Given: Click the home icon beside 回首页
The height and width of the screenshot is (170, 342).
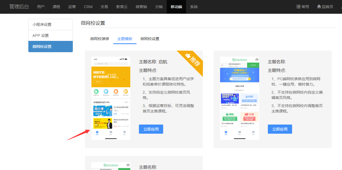Looking at the screenshot, I should tap(319, 7).
